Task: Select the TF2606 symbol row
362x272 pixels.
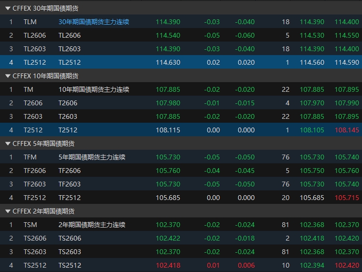Action: (181, 171)
